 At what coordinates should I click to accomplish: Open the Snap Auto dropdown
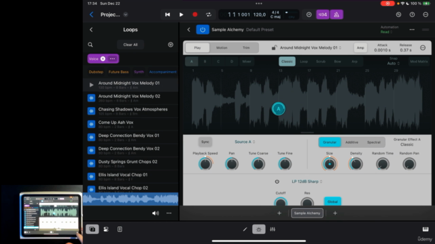click(393, 63)
